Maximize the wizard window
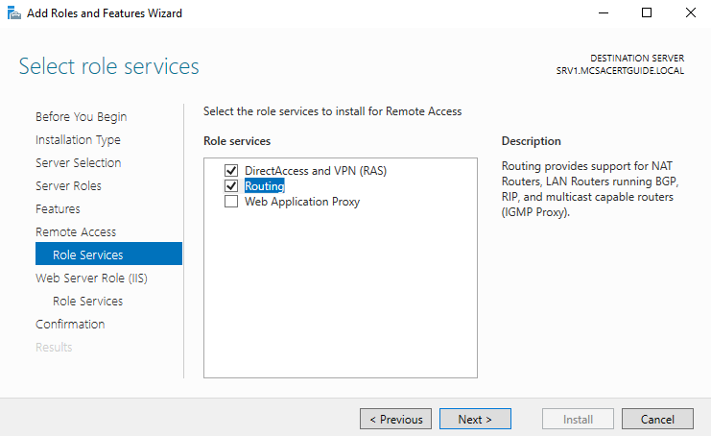The width and height of the screenshot is (711, 436). (x=647, y=13)
